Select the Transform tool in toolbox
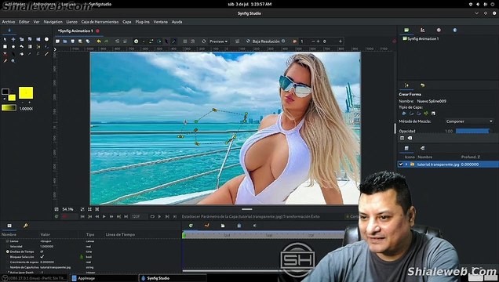Image resolution: width=499 pixels, height=282 pixels. [5, 39]
